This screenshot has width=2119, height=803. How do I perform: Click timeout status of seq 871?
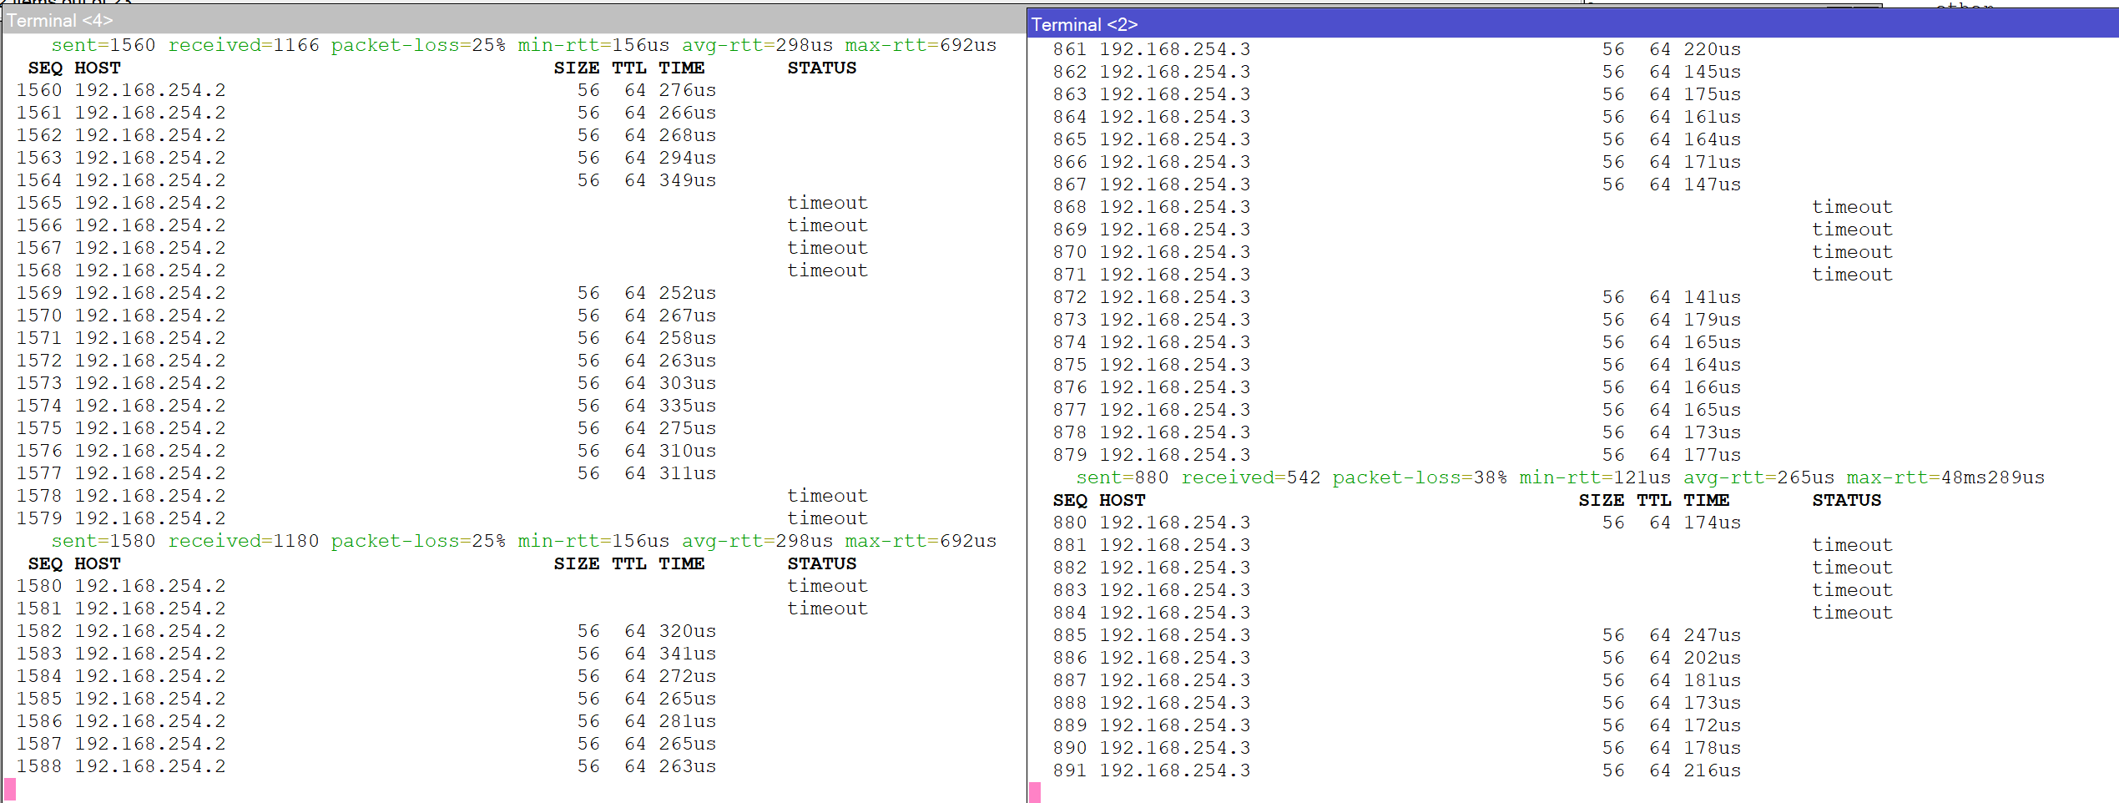pos(1852,275)
